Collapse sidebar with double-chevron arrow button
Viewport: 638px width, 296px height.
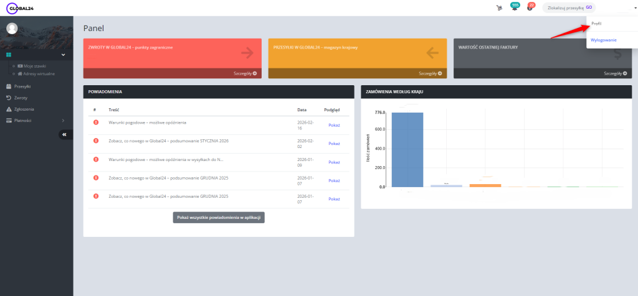(65, 134)
